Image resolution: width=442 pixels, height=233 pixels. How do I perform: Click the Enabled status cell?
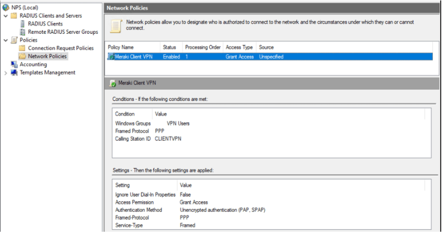pyautogui.click(x=171, y=57)
